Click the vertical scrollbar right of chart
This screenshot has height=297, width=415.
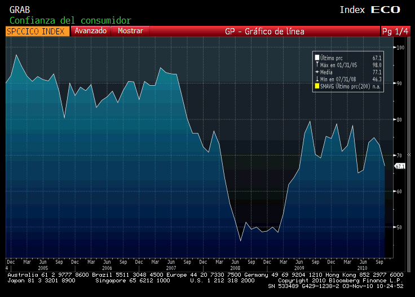(x=409, y=155)
